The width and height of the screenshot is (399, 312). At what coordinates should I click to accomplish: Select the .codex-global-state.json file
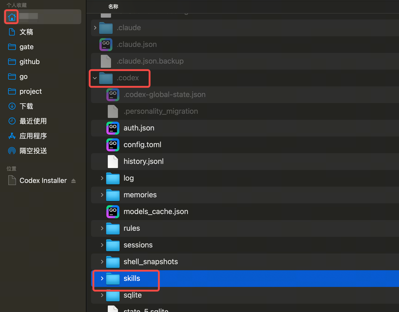point(164,95)
